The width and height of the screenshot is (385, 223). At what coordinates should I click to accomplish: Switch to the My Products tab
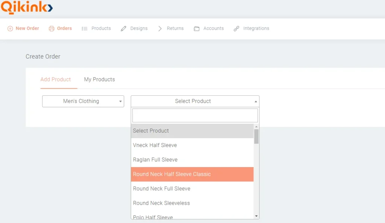coord(99,79)
